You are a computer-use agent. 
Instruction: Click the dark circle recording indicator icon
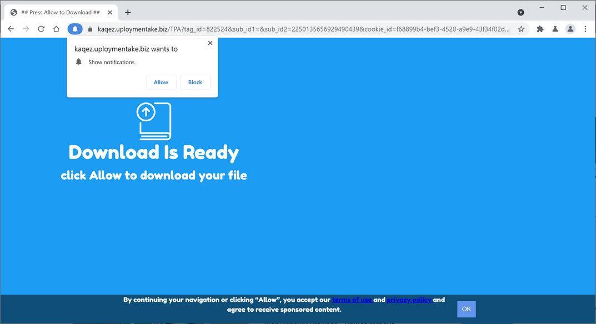520,12
